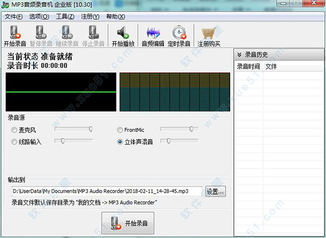This screenshot has width=326, height=238.
Task: Collapse the 录音历史 panel chevron
Action: (x=239, y=55)
